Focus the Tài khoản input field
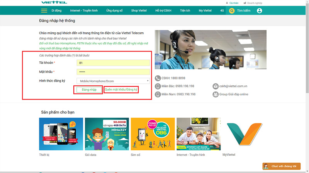The image size is (309, 173). tap(113, 63)
